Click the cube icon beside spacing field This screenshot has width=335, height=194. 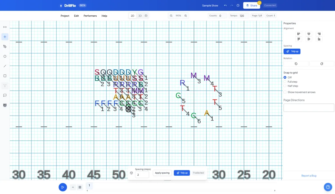[132, 173]
